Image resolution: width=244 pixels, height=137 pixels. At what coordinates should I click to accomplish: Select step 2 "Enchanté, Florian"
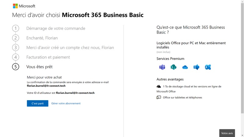coord(42,38)
